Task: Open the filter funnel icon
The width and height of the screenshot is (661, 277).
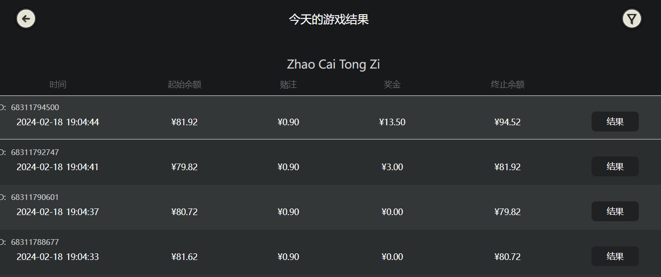Action: pos(631,19)
